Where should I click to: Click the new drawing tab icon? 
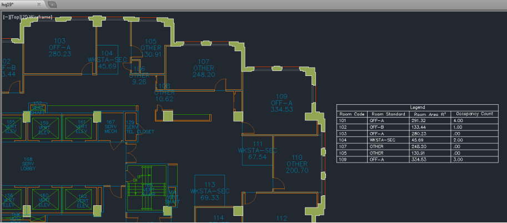pyautogui.click(x=52, y=4)
